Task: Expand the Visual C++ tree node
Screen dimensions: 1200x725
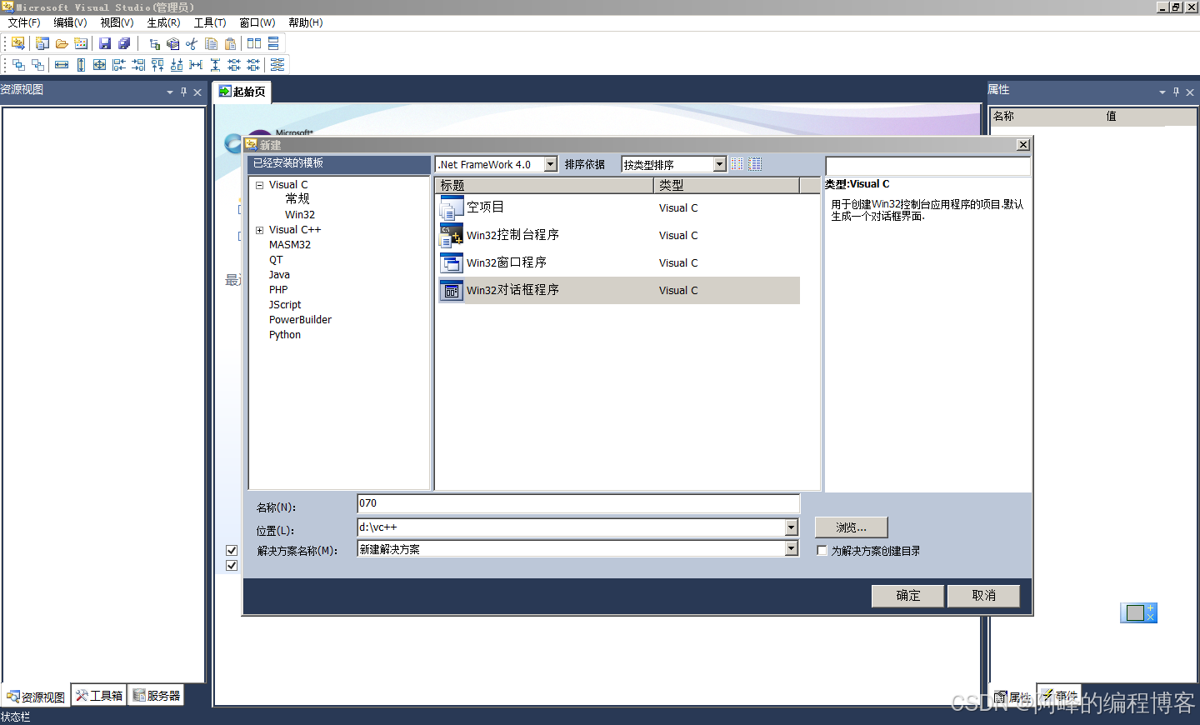Action: click(259, 230)
